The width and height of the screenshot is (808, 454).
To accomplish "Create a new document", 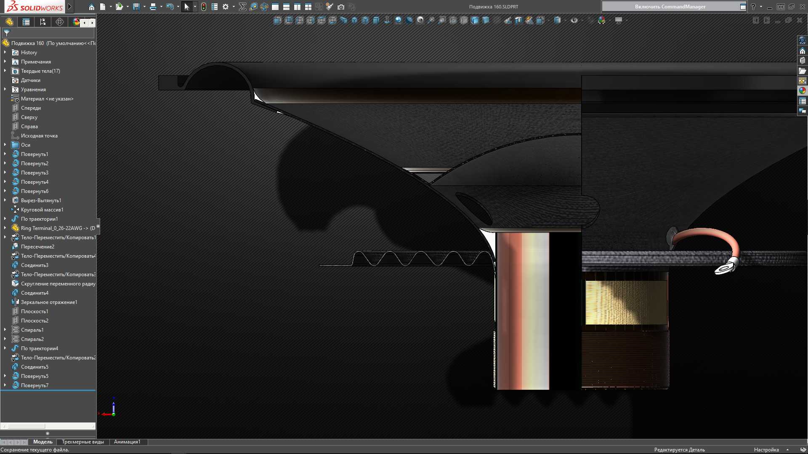I will 103,7.
